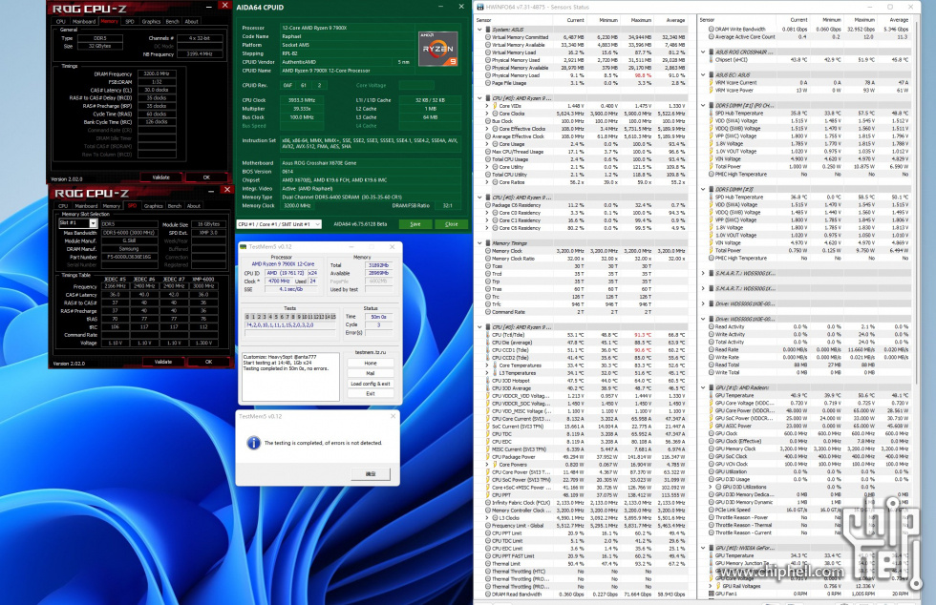This screenshot has width=936, height=605.
Task: Click the sensor icon beside Bus Clock
Action: 488,121
